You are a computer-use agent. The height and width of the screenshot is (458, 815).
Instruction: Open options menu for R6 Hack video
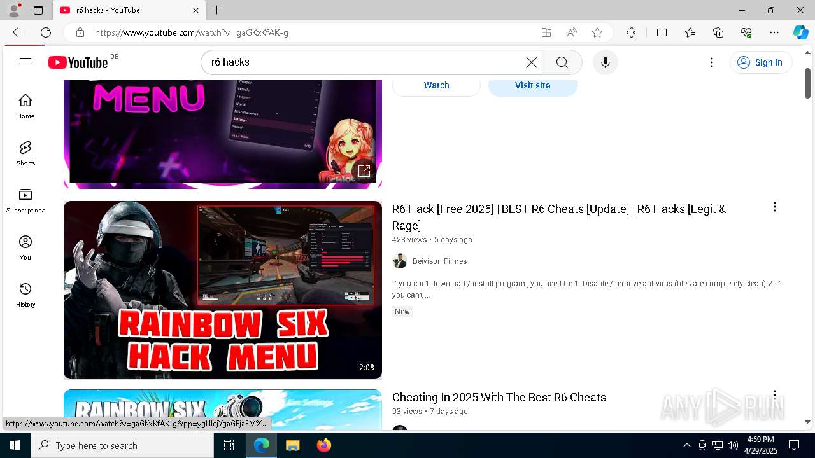coord(774,207)
